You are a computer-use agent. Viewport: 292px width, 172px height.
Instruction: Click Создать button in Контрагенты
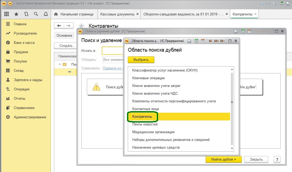click(x=65, y=45)
